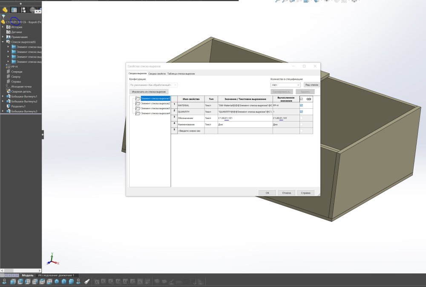The height and width of the screenshot is (287, 426).
Task: Toggle the QUANTITY row checkbox
Action: (x=301, y=112)
